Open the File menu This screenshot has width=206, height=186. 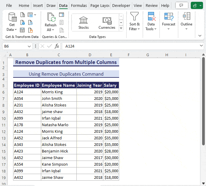(9, 5)
